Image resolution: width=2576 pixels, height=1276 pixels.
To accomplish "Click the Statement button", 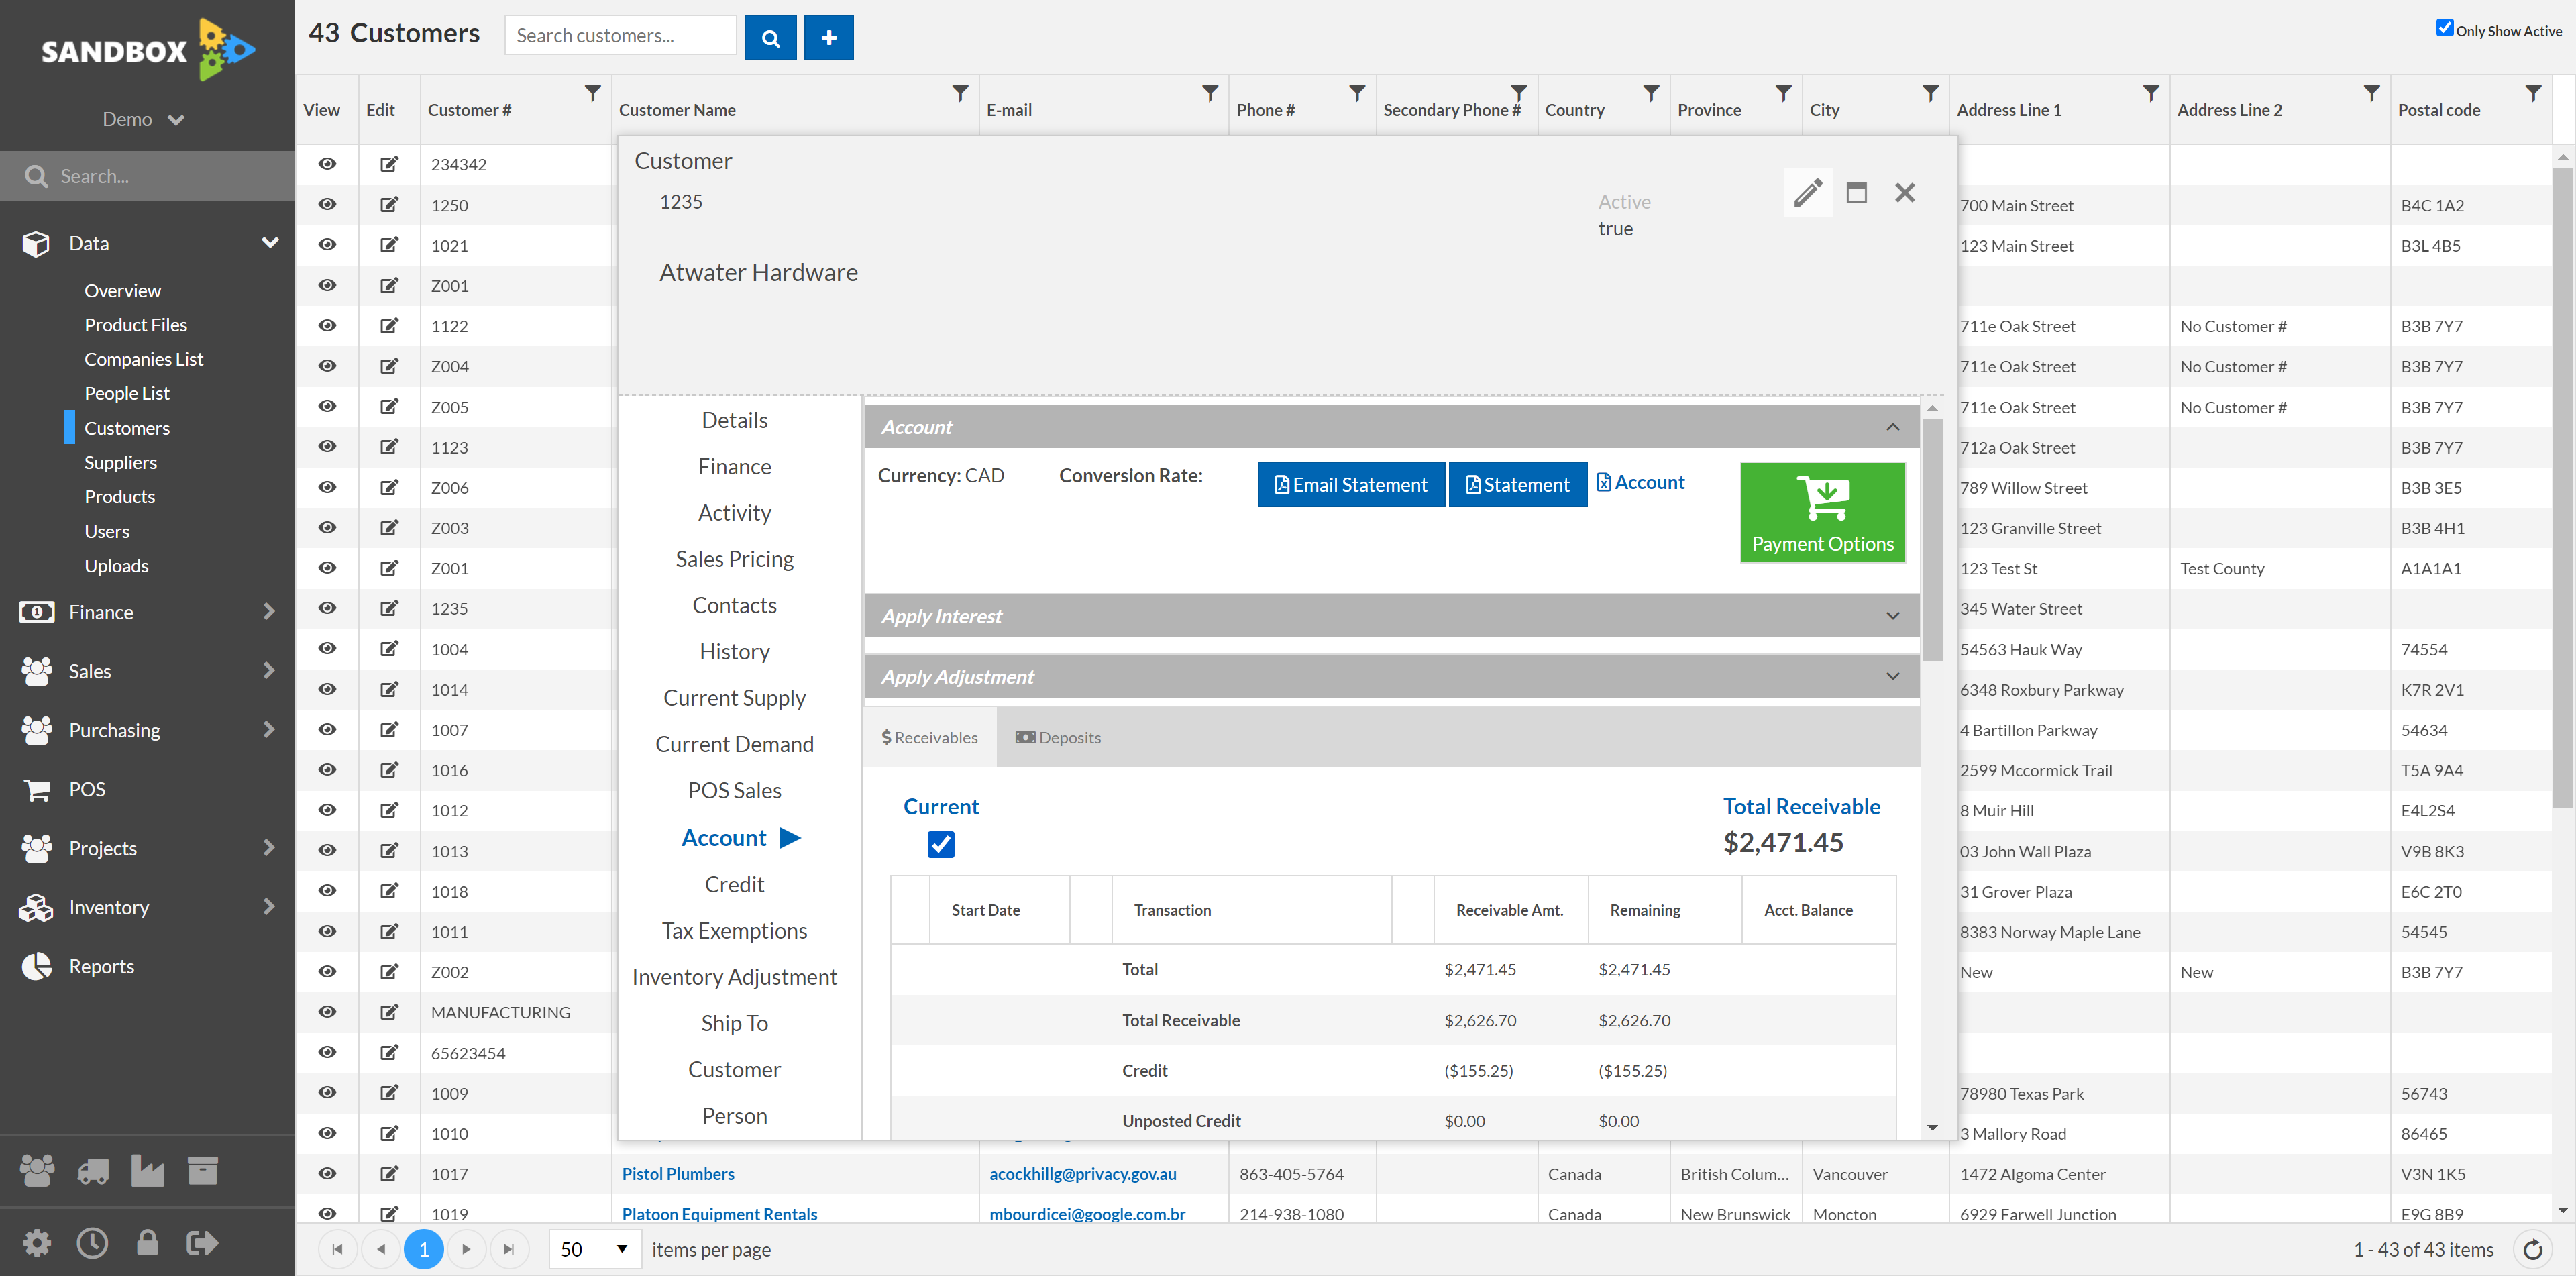I will point(1515,483).
